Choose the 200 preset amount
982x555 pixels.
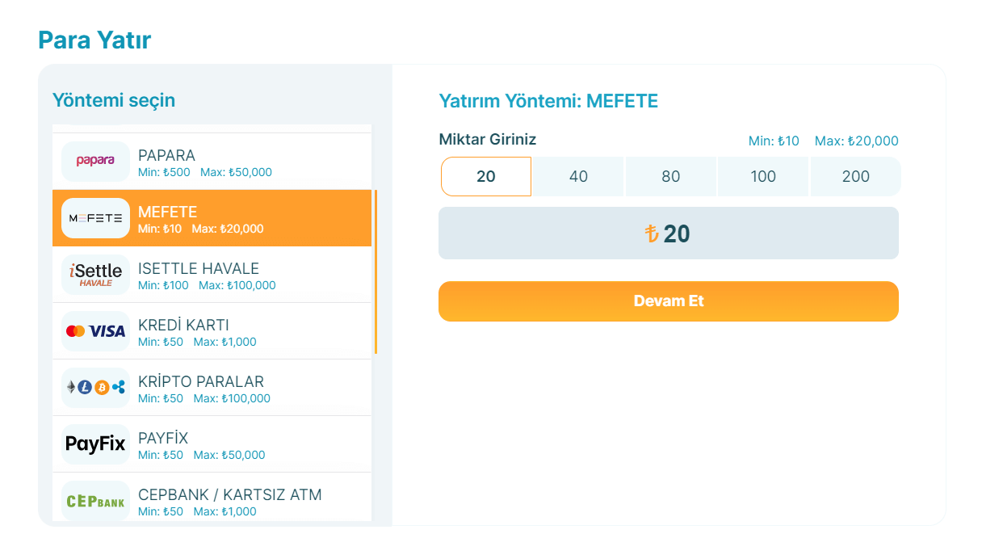pyautogui.click(x=855, y=176)
